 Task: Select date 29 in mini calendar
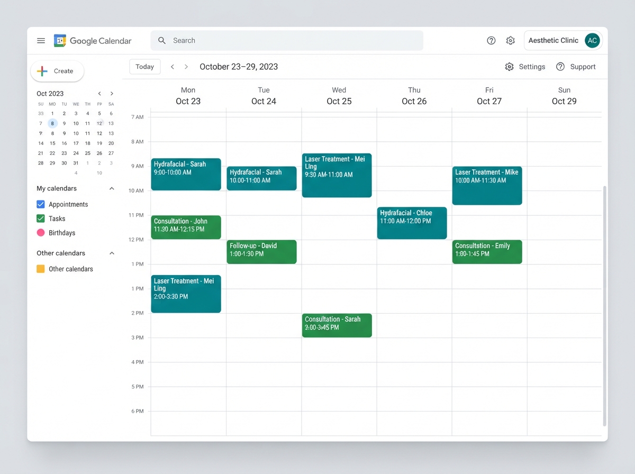click(52, 163)
